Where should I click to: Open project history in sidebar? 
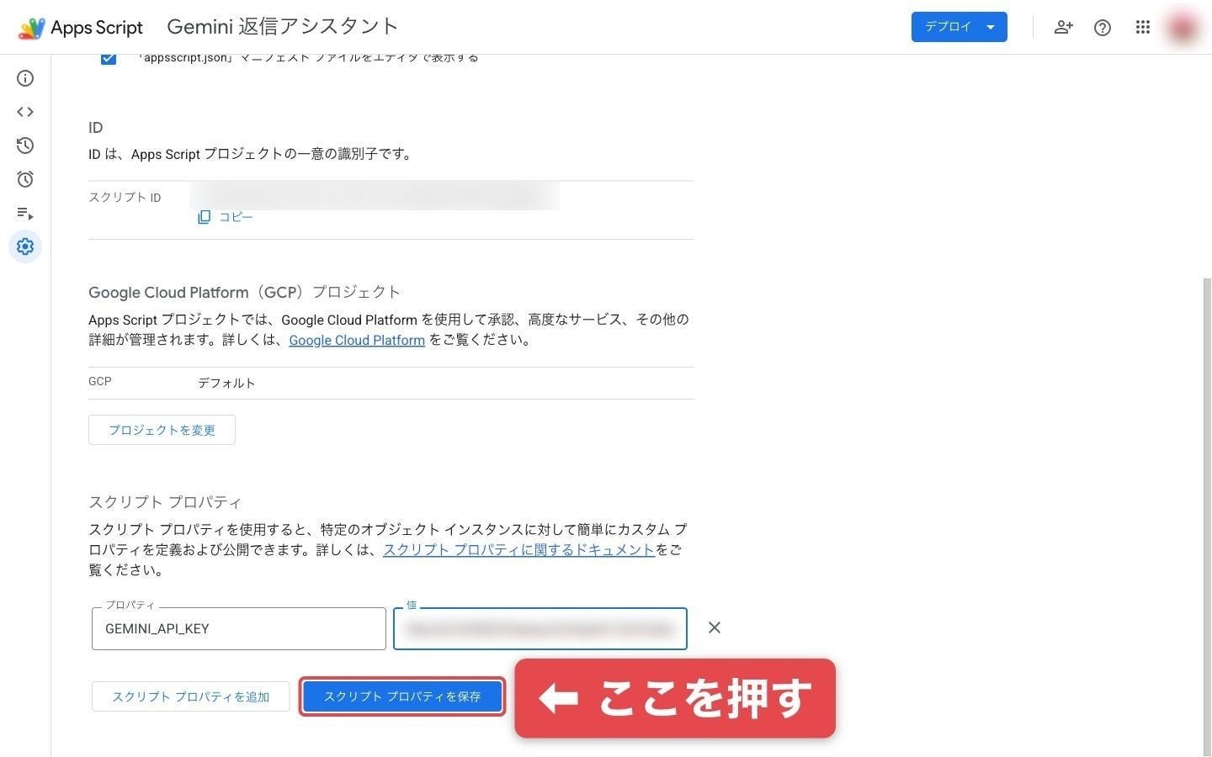point(25,146)
